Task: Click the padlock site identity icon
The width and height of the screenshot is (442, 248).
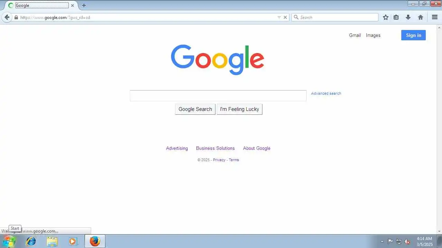Action: tap(16, 17)
